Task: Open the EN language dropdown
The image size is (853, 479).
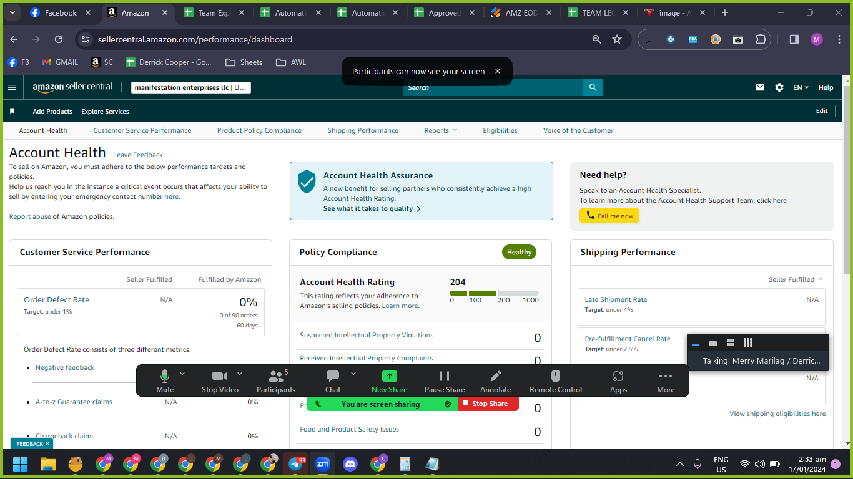Action: coord(801,87)
